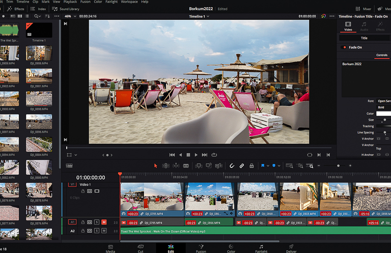Go to first frame in transport
The image size is (391, 253).
[x=172, y=155]
